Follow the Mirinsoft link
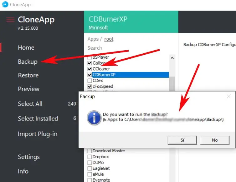 coord(98,28)
